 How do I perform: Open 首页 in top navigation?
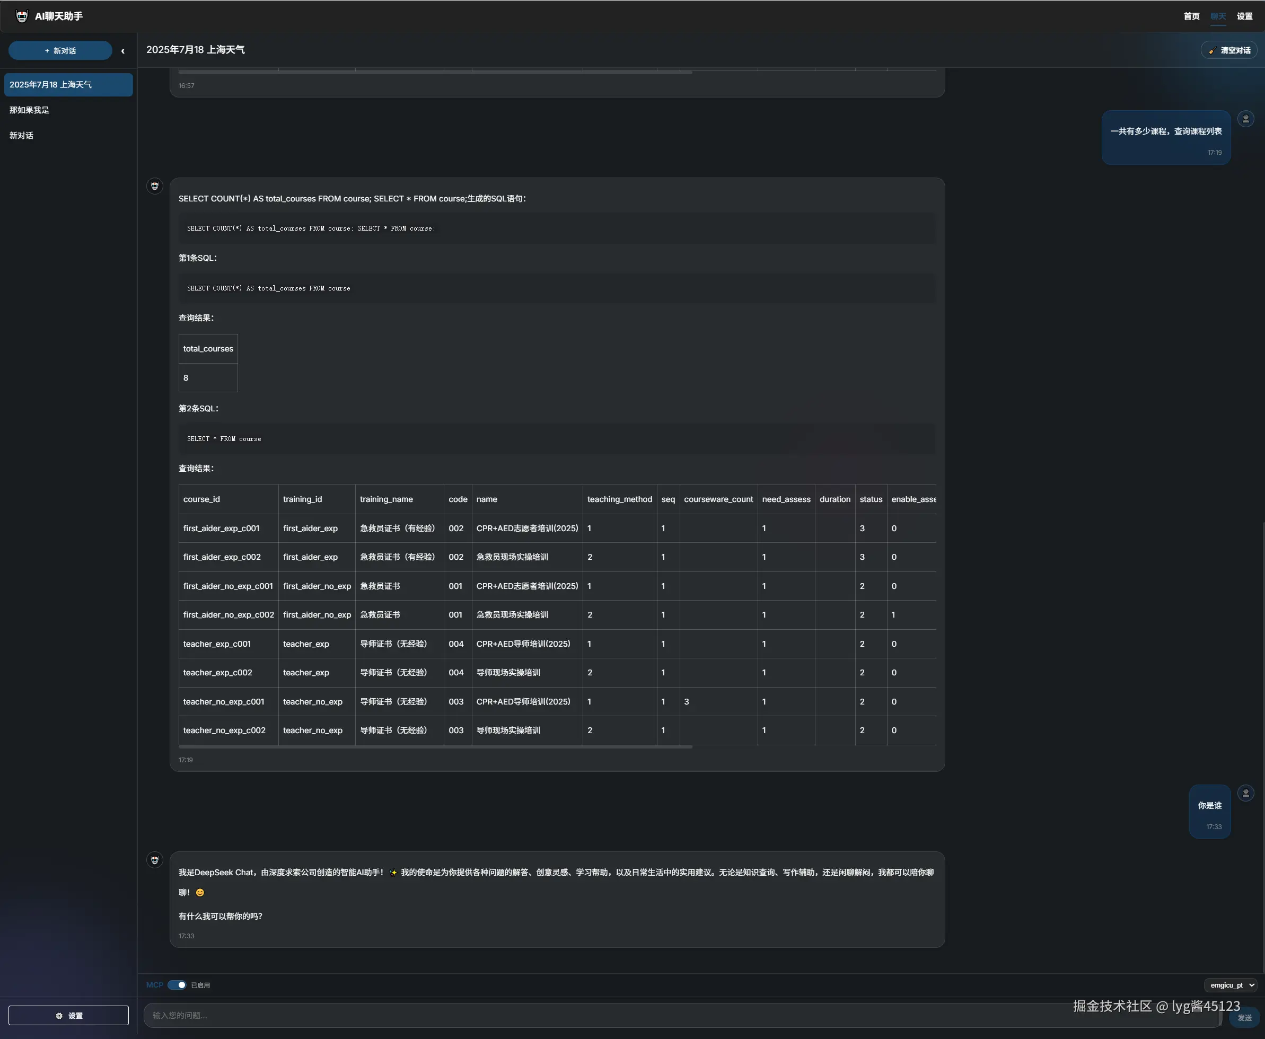click(x=1191, y=16)
